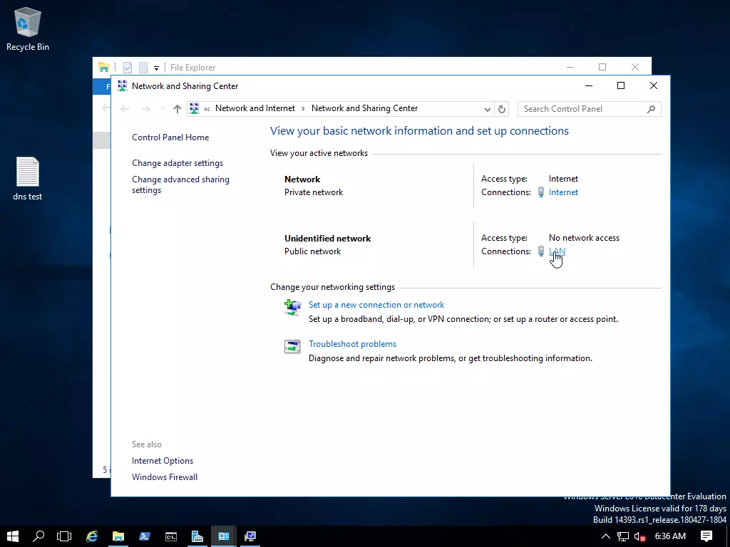Screen dimensions: 730x547
Task: Click the muted volume icon in the tray
Action: (x=639, y=537)
